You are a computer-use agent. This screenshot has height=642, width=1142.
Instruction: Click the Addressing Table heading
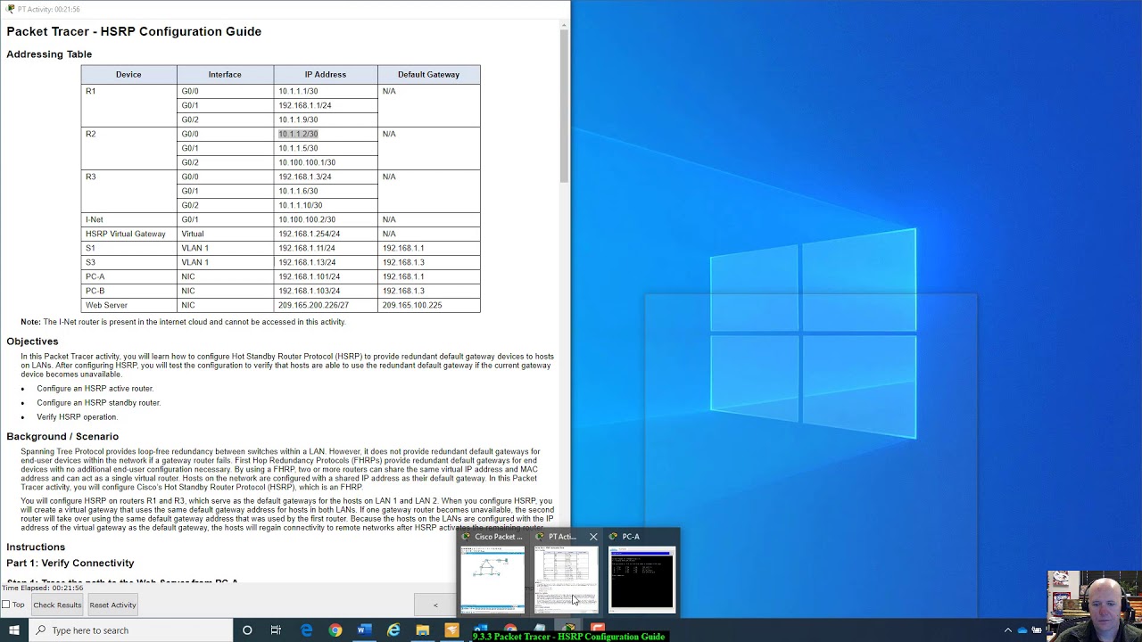coord(49,54)
